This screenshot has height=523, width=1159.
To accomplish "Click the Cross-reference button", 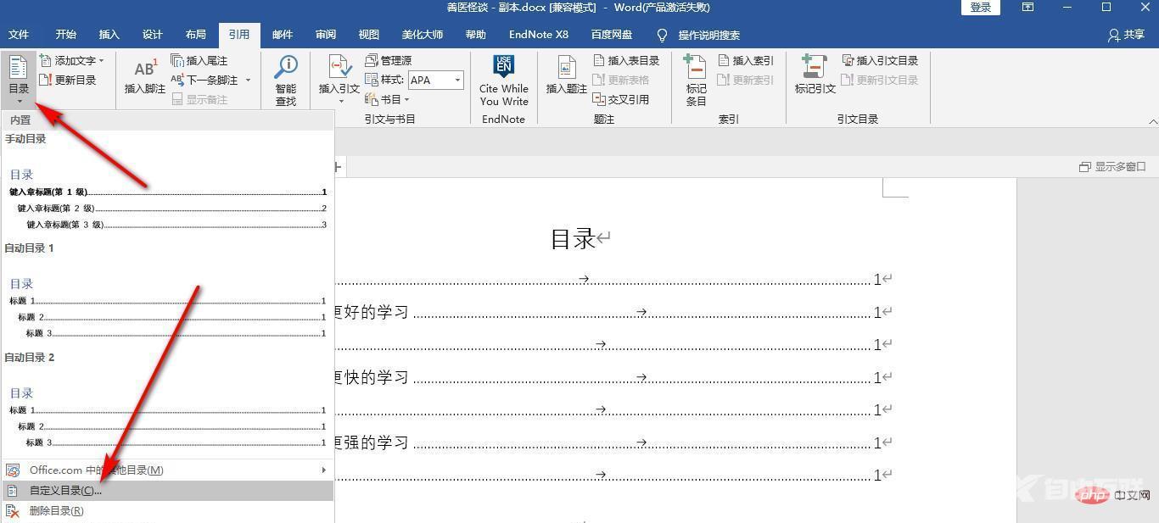I will 621,99.
